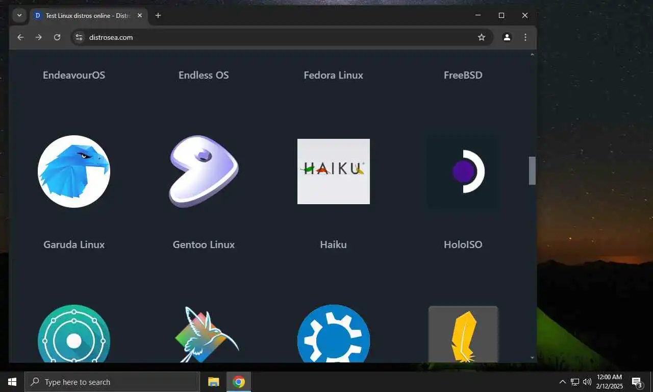The width and height of the screenshot is (653, 392).
Task: Select the Test Linux distros online tab
Action: tap(89, 15)
